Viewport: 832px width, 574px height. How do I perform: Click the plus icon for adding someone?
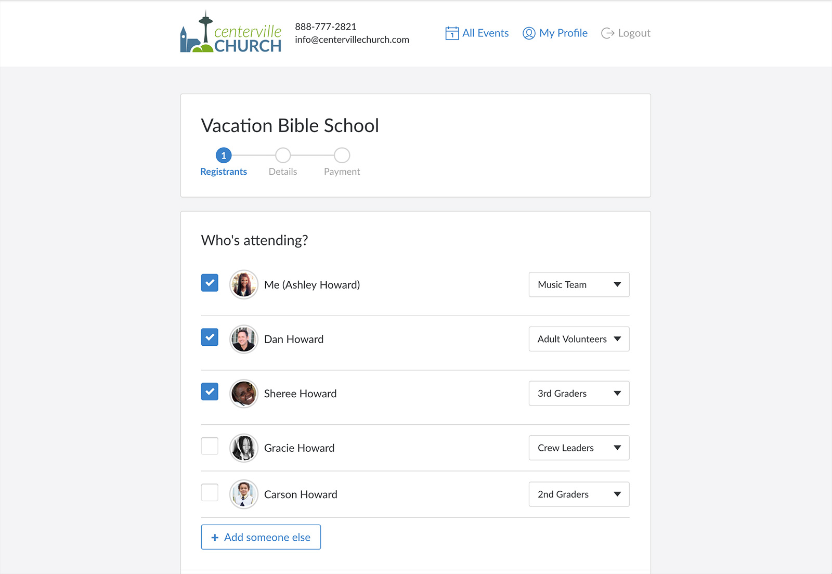(215, 538)
